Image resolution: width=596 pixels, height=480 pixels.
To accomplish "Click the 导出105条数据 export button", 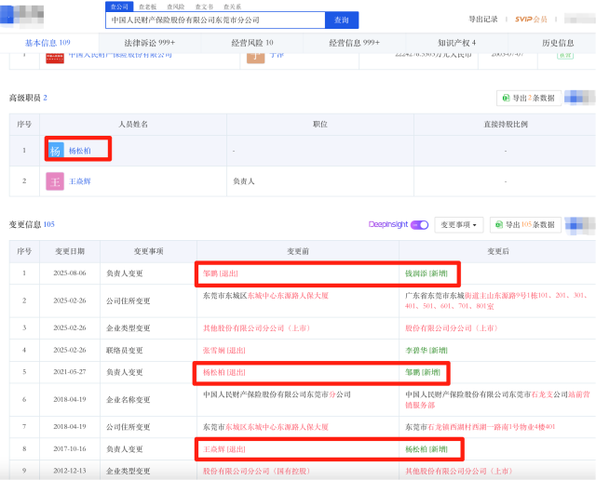I will tap(527, 224).
